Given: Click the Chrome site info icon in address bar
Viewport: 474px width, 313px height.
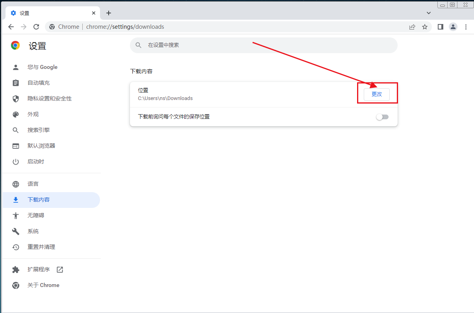Looking at the screenshot, I should (x=52, y=27).
